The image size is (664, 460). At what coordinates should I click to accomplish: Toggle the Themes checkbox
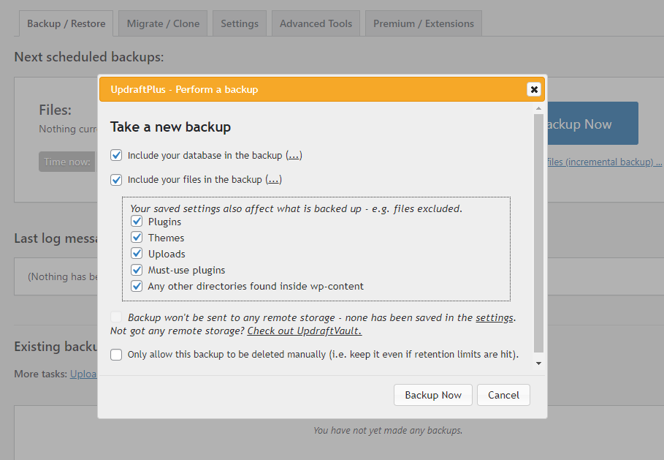pos(137,238)
